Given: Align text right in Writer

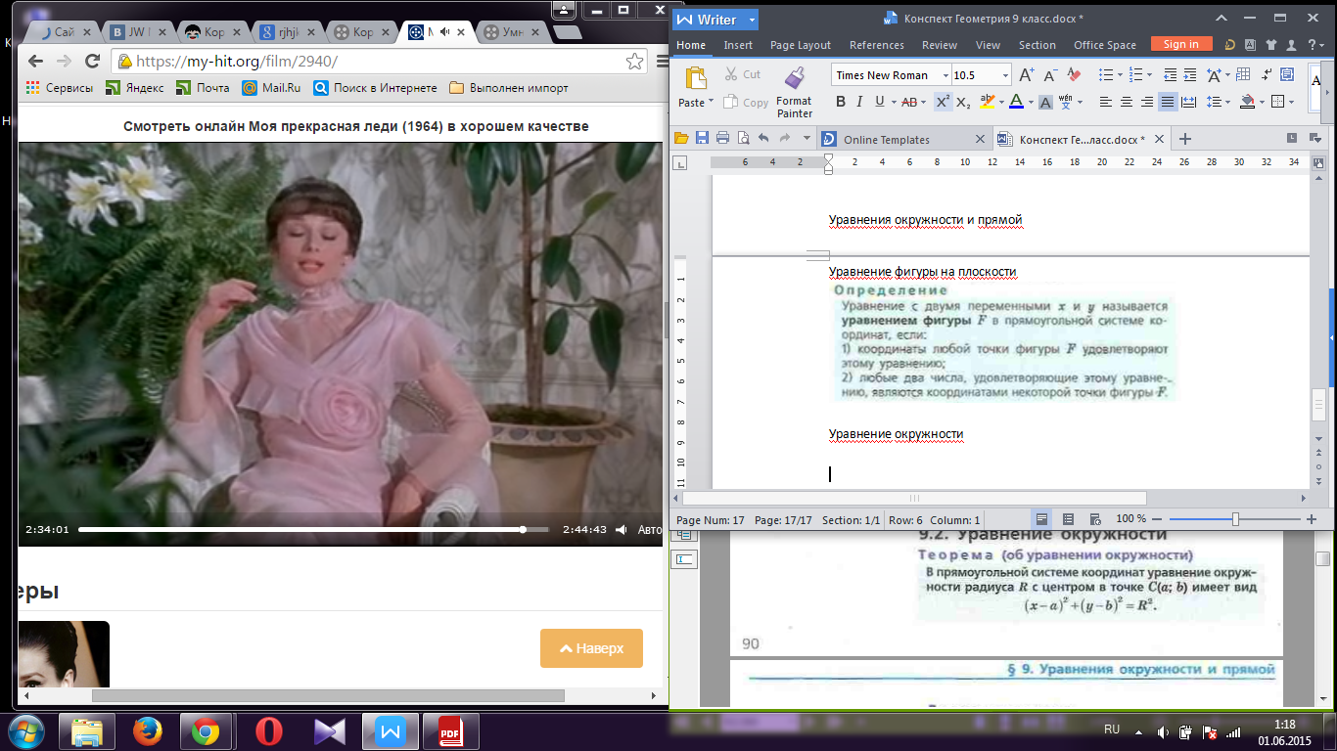Looking at the screenshot, I should (x=1146, y=102).
